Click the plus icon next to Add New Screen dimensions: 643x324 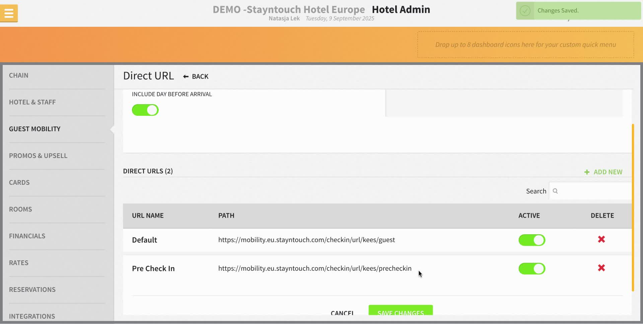587,172
